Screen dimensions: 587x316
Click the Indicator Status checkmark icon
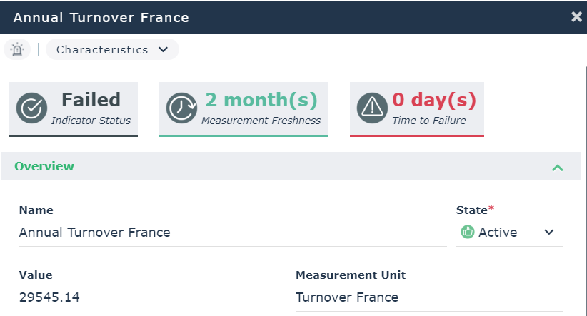[31, 108]
